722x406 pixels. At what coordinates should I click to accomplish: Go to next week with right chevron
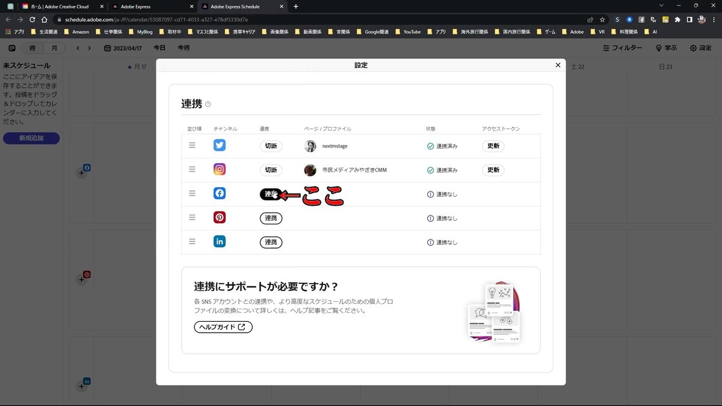tap(89, 48)
